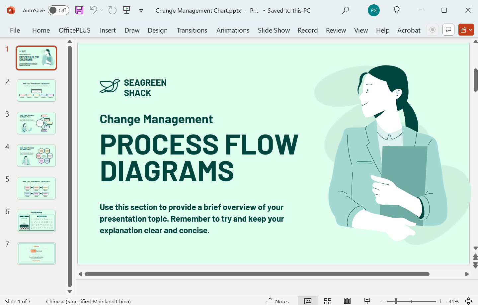Viewport: 478px width, 305px height.
Task: Open the Search magnifier icon
Action: [x=346, y=10]
